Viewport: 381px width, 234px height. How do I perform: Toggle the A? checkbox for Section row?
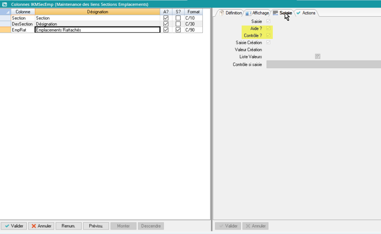166,18
